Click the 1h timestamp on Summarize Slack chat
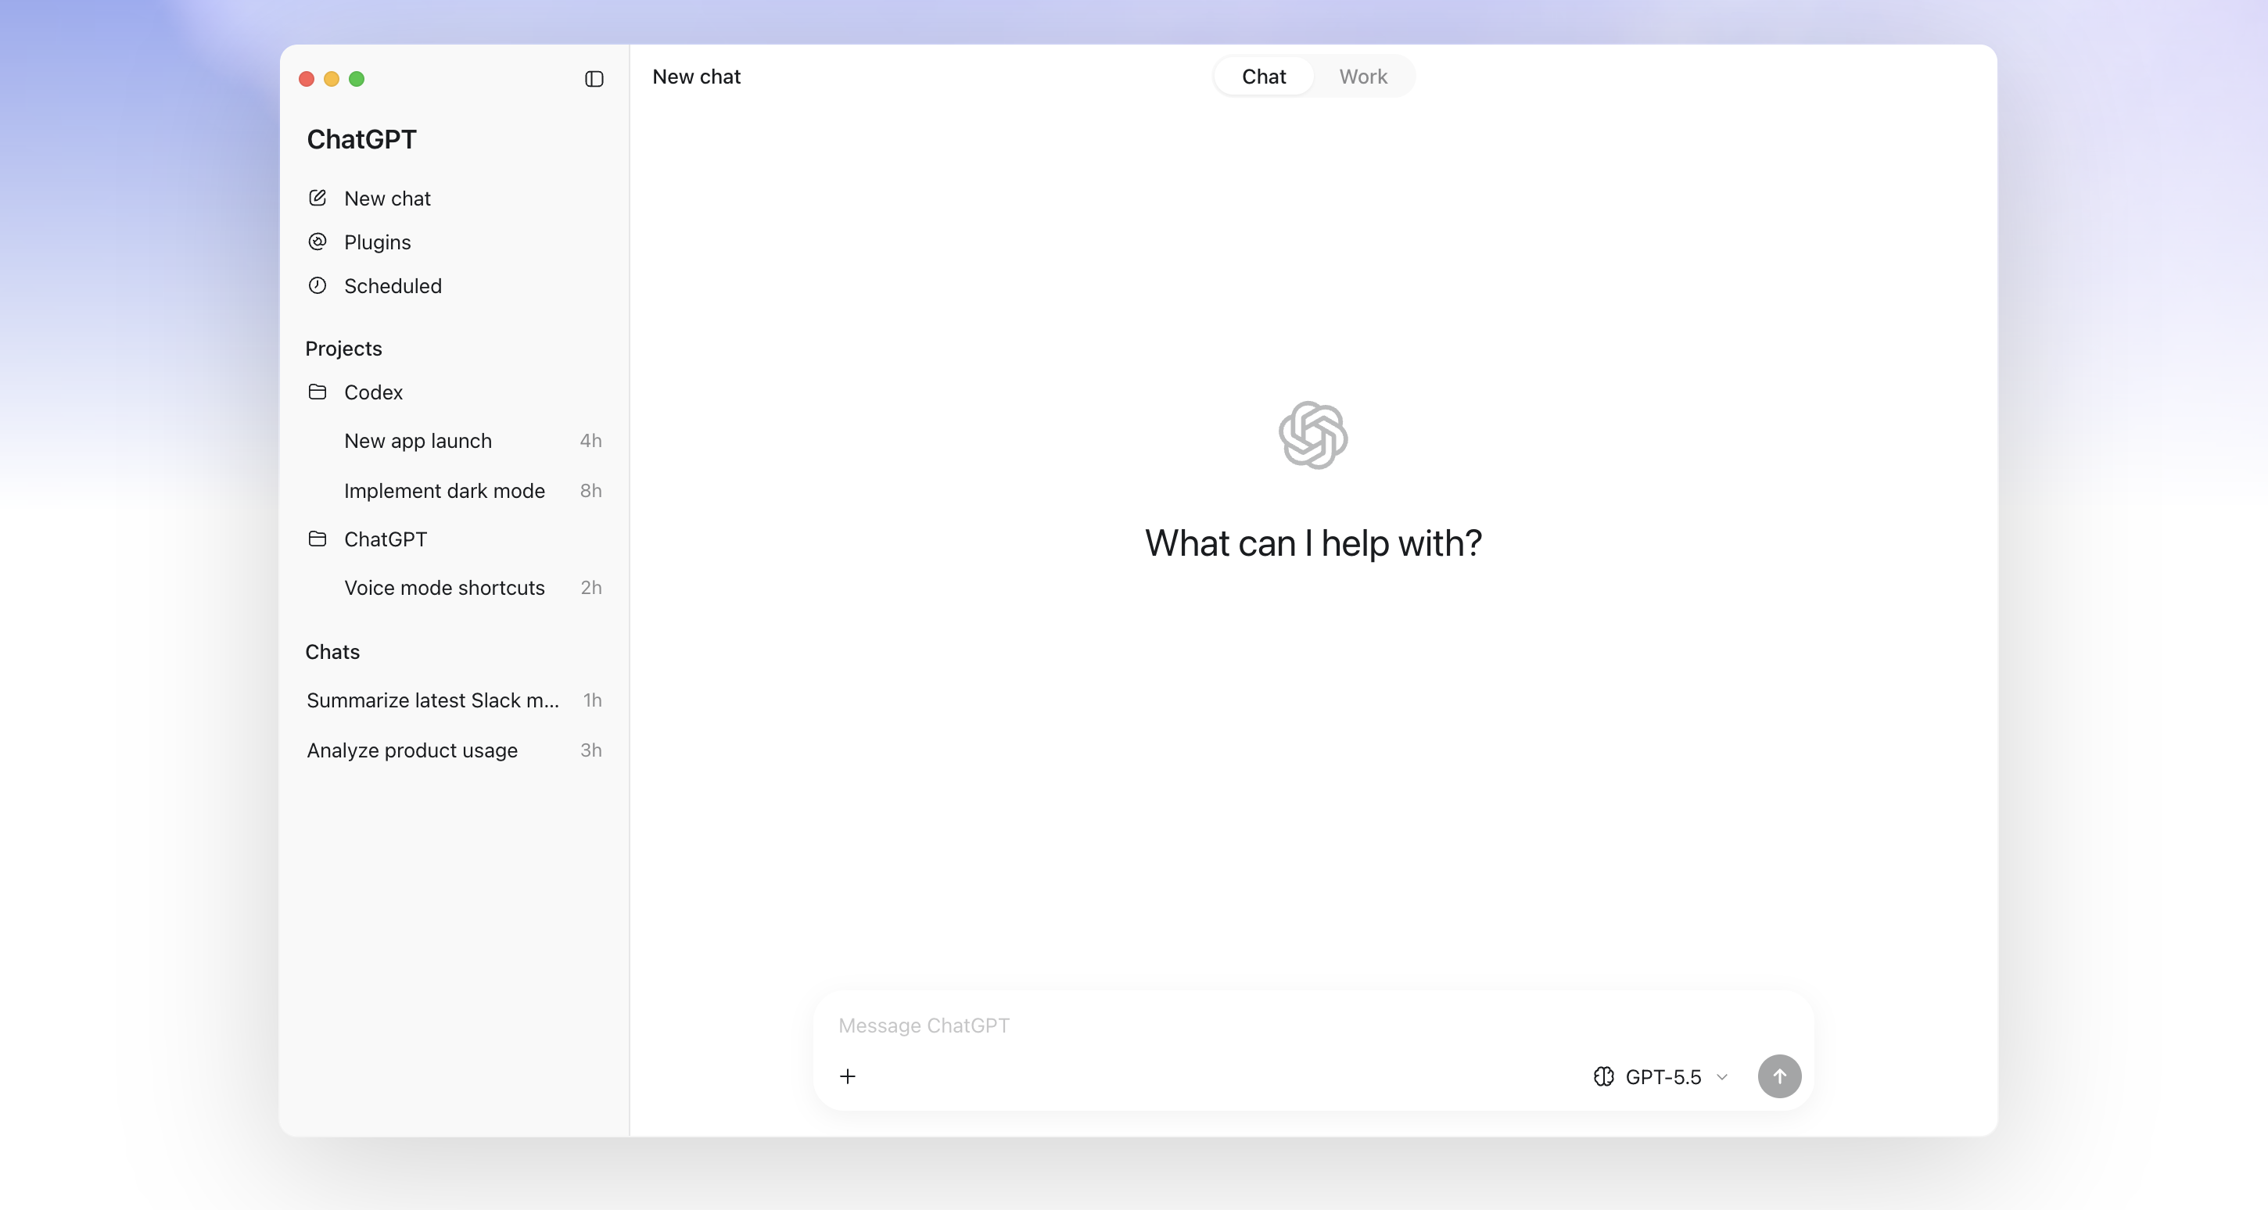This screenshot has height=1210, width=2268. (x=593, y=700)
